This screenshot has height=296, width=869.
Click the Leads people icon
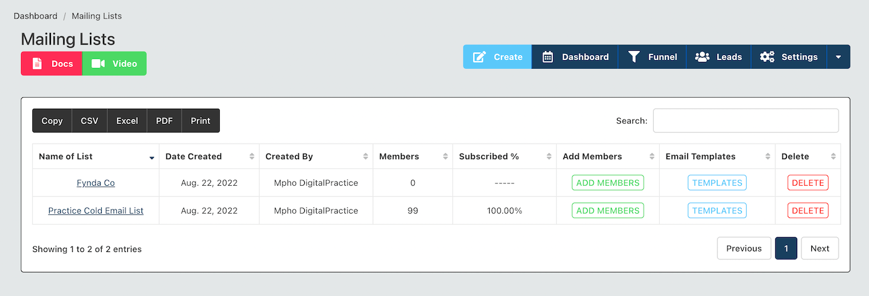click(702, 57)
